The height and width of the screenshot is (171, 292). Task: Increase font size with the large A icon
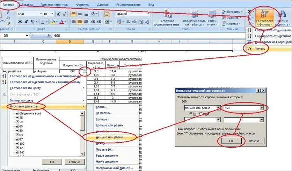tap(58, 14)
